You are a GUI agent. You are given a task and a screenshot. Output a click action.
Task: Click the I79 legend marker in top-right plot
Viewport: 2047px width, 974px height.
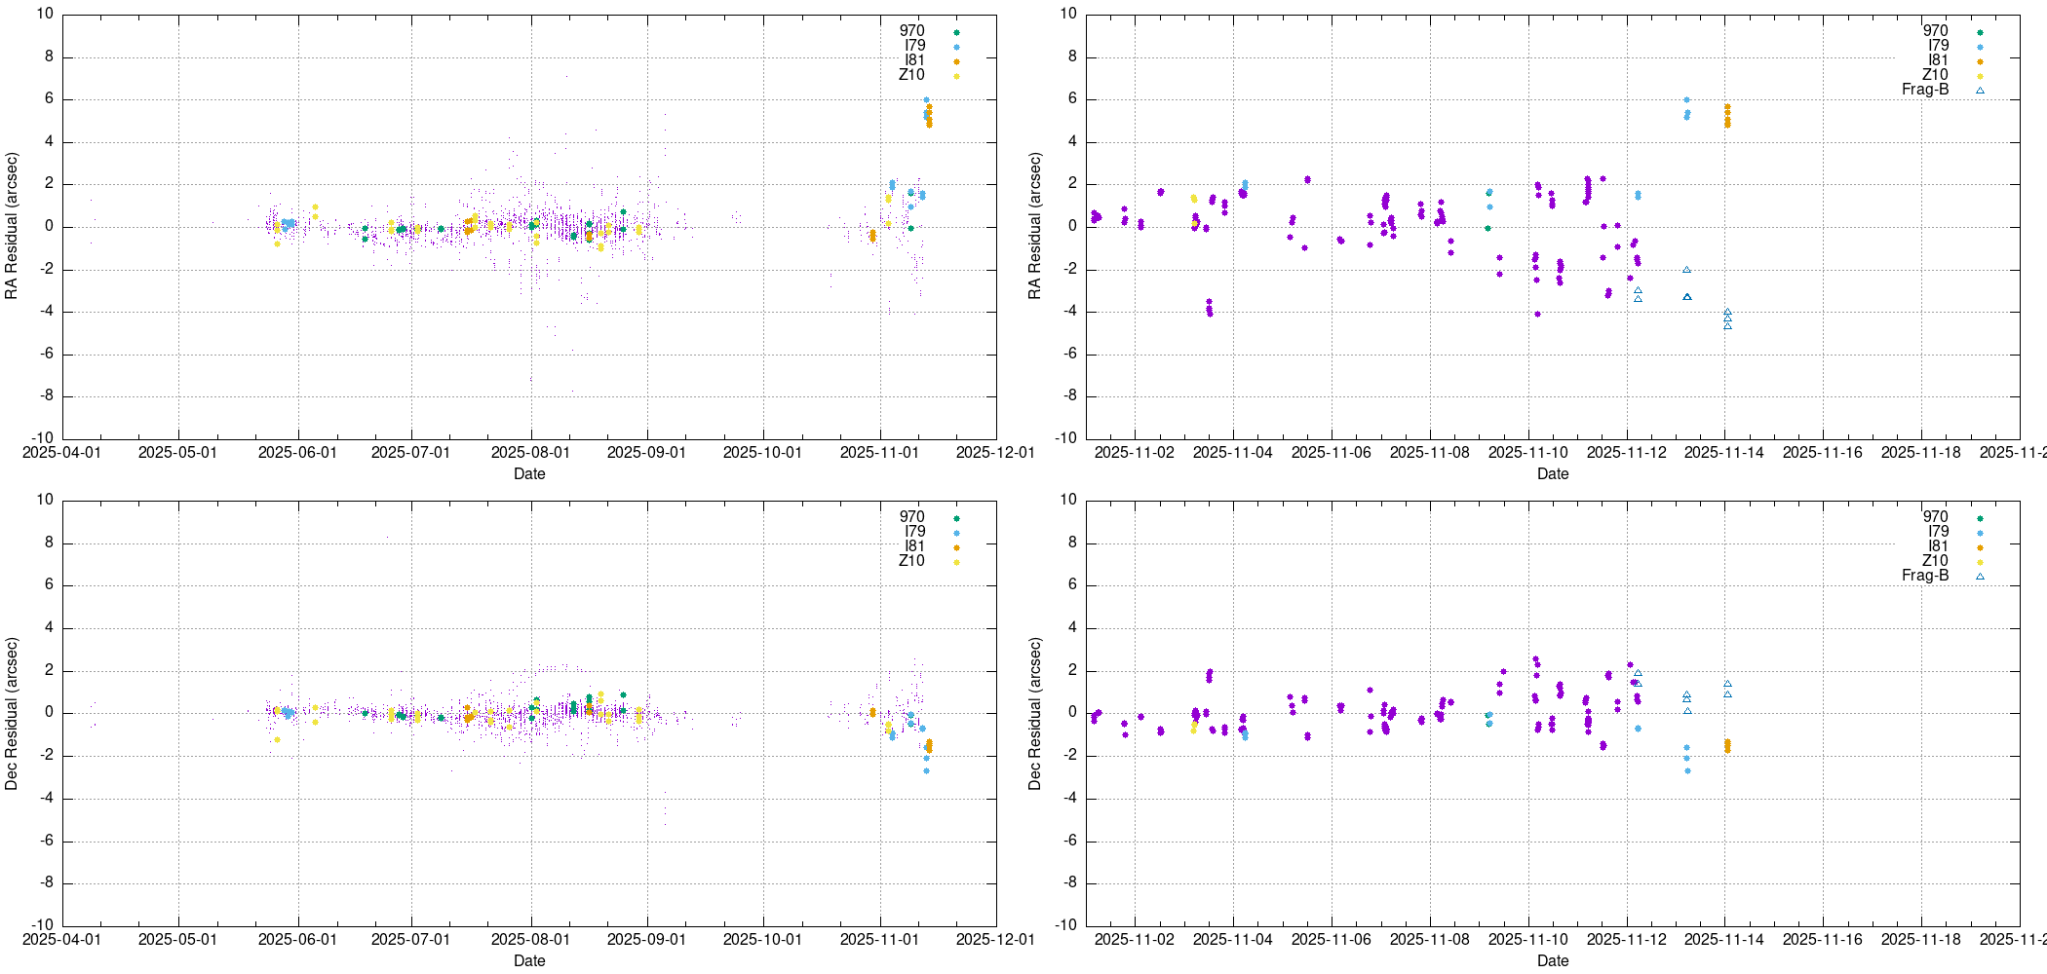[x=1980, y=47]
